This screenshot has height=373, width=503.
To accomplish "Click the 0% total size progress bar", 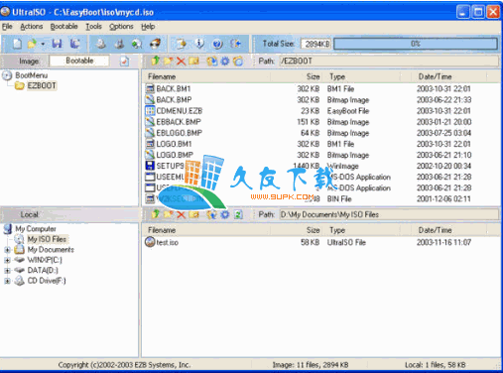I will coord(416,44).
